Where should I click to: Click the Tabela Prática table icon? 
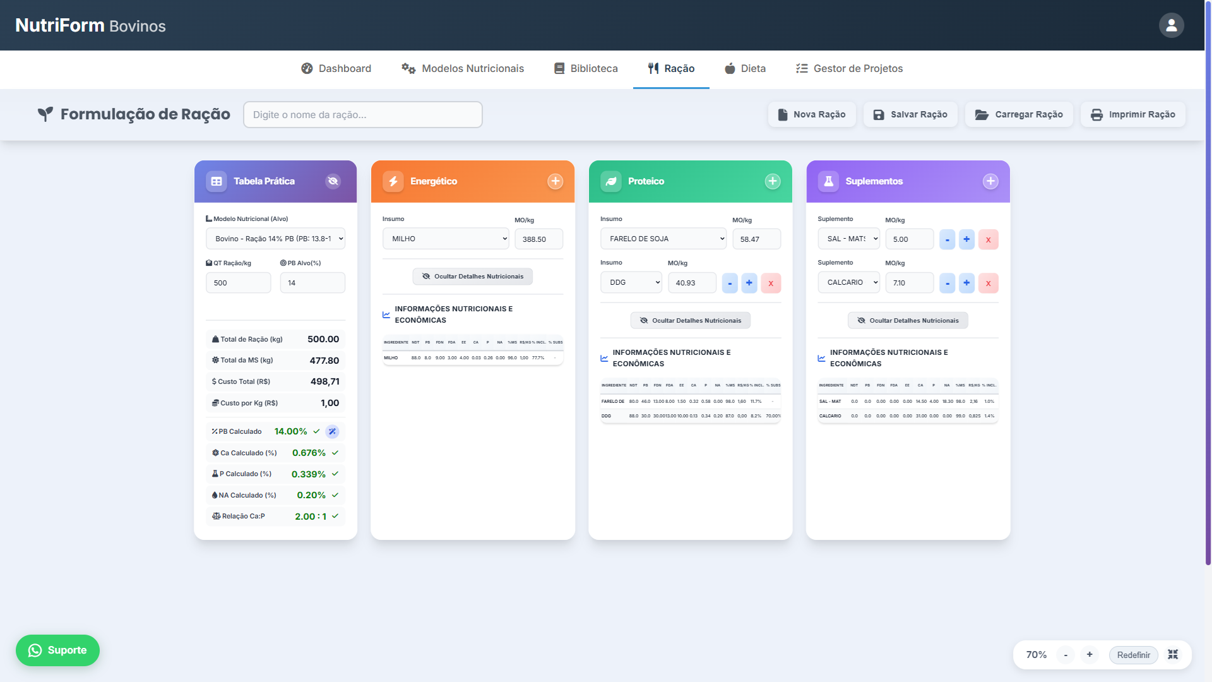click(217, 181)
